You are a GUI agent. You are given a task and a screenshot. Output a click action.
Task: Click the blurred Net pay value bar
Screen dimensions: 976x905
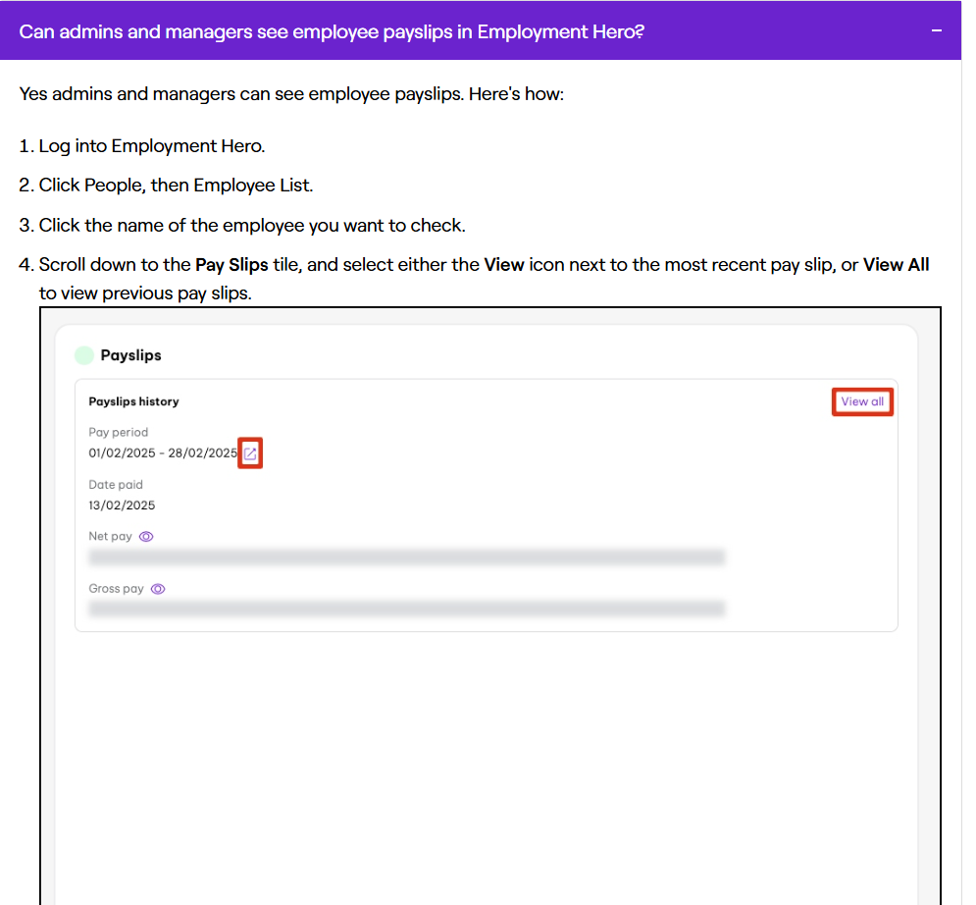(x=407, y=557)
